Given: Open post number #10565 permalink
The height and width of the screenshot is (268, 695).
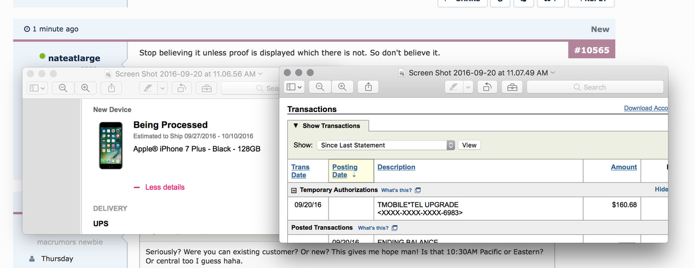Looking at the screenshot, I should pyautogui.click(x=592, y=50).
